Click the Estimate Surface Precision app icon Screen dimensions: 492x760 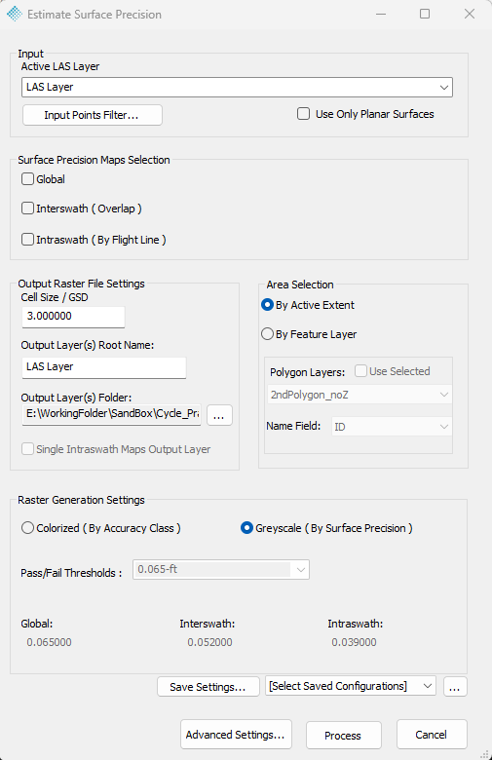[x=15, y=14]
